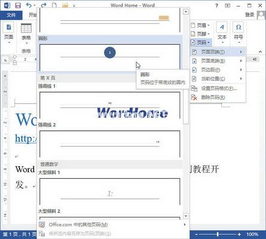Click the 页面顶端 page icon
266x239 pixels.
pos(194,52)
